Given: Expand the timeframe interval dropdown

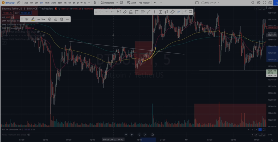Looking at the screenshot, I should click(x=89, y=3).
